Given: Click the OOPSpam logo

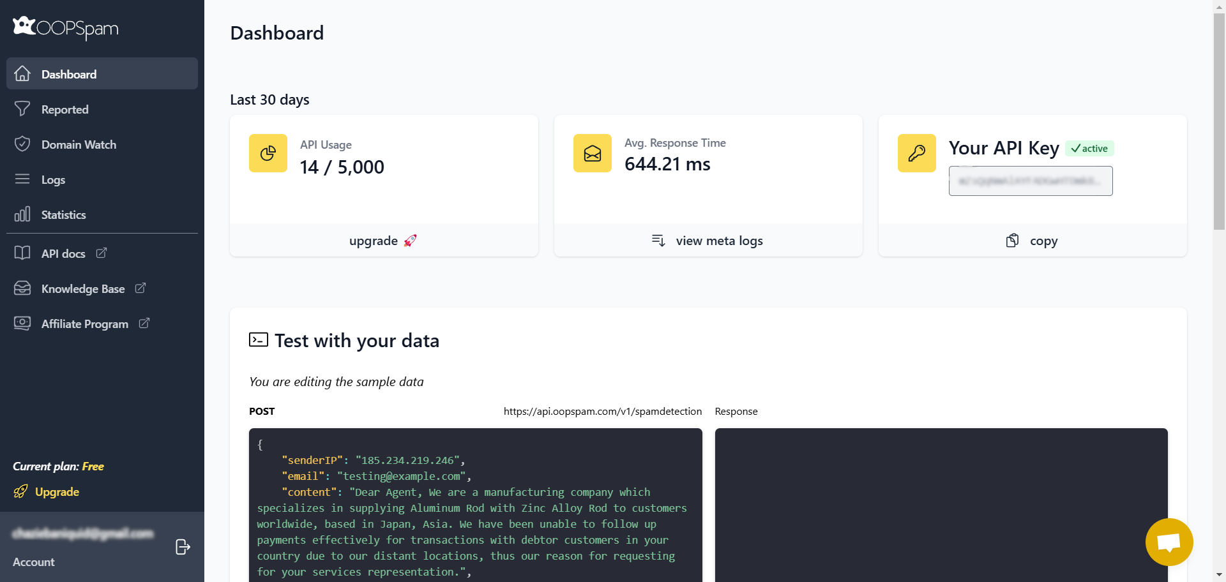Looking at the screenshot, I should click(65, 27).
